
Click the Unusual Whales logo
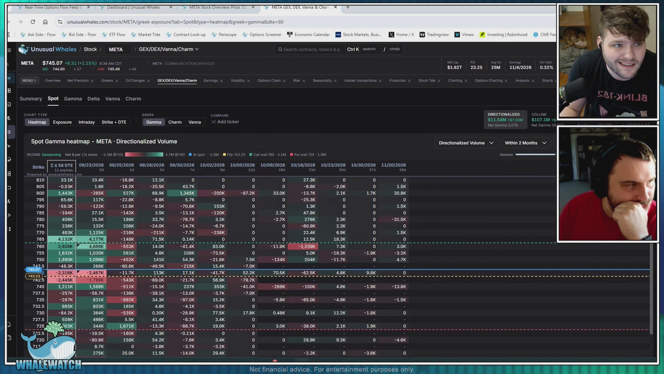47,49
